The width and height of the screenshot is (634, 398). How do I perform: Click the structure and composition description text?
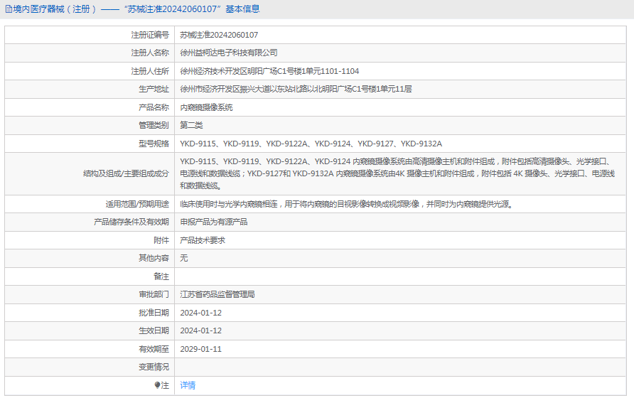[x=397, y=173]
